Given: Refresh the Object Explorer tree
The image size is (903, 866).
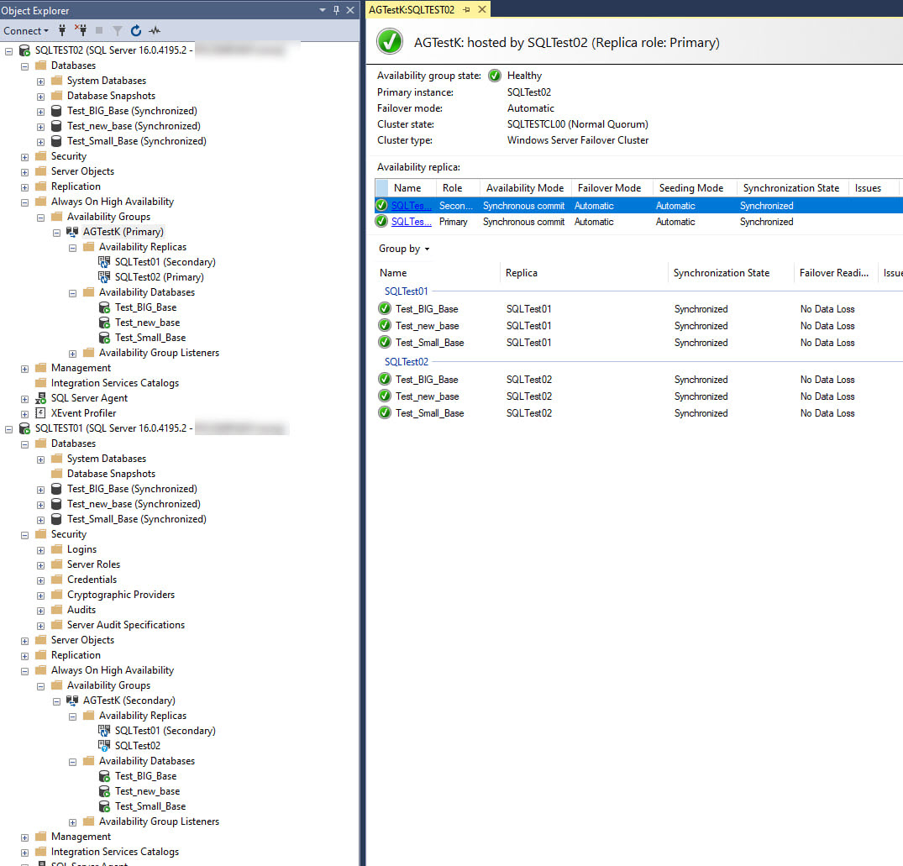Looking at the screenshot, I should pyautogui.click(x=136, y=30).
